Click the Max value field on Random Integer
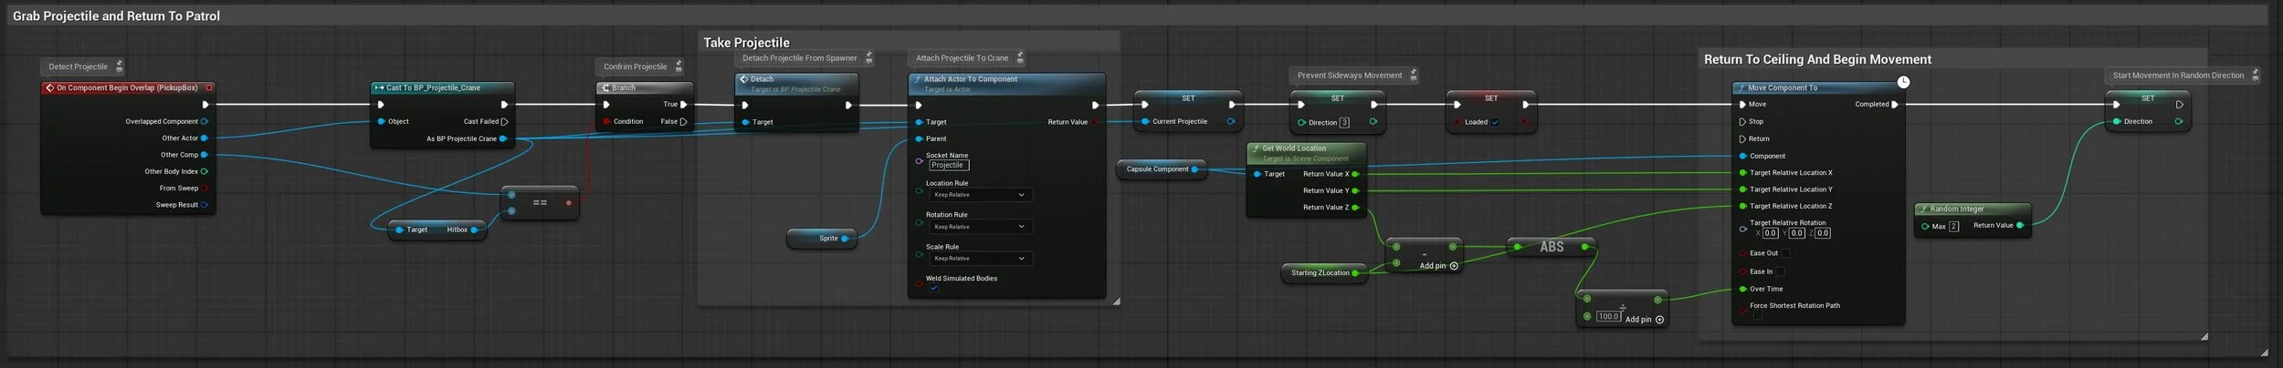The image size is (2283, 368). coord(1954,226)
